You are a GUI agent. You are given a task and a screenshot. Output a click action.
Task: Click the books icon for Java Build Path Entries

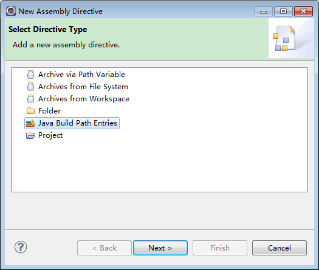tap(30, 123)
